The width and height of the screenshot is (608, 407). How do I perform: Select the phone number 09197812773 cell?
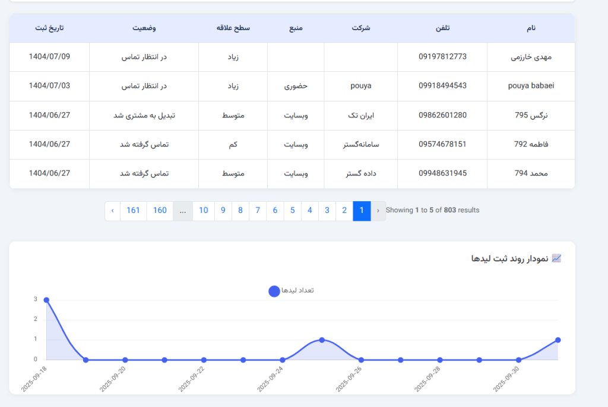tap(442, 57)
